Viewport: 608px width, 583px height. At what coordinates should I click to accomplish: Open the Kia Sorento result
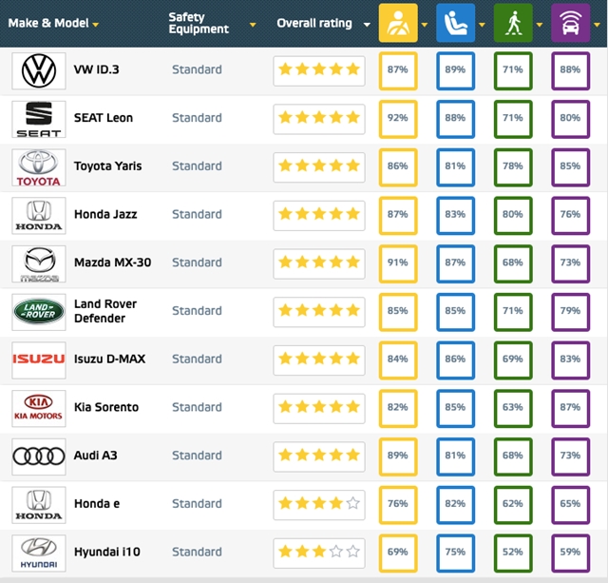point(106,407)
